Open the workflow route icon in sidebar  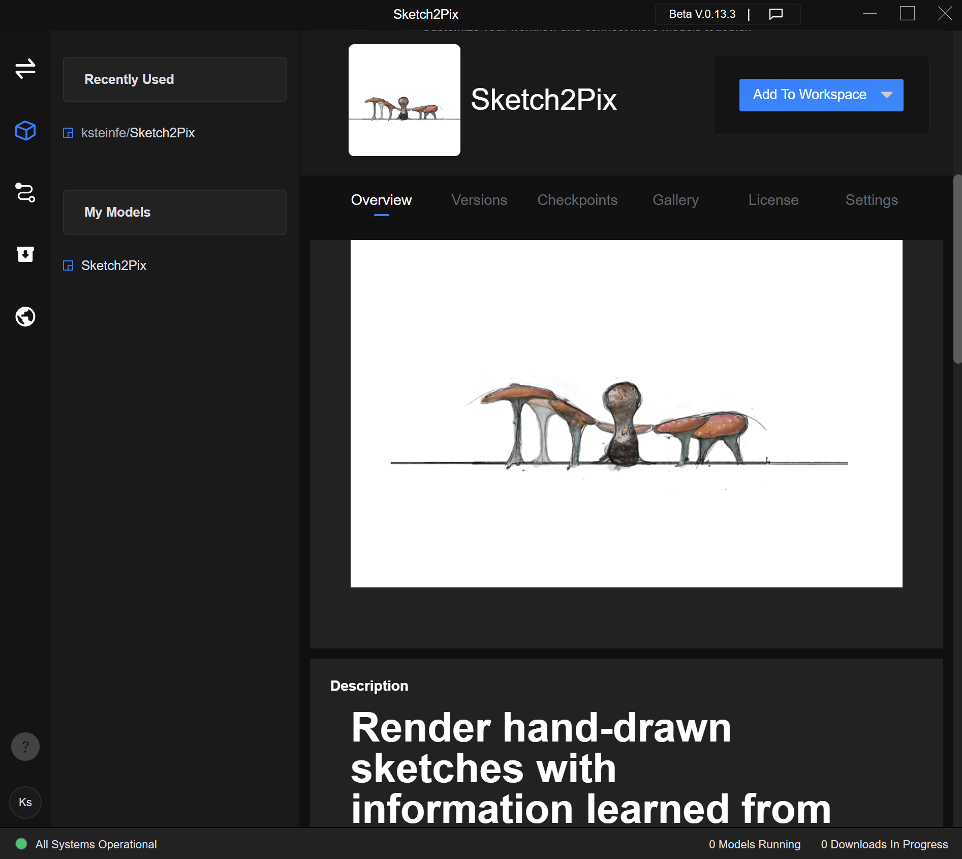(x=25, y=193)
